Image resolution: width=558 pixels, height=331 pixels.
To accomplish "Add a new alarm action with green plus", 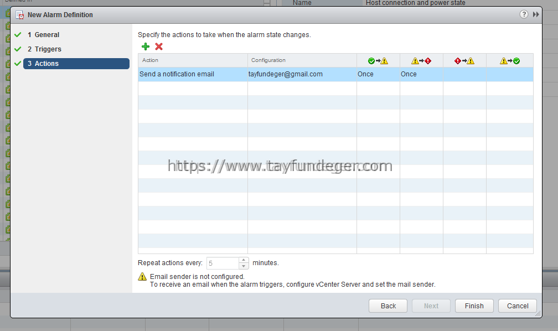I will [x=146, y=46].
